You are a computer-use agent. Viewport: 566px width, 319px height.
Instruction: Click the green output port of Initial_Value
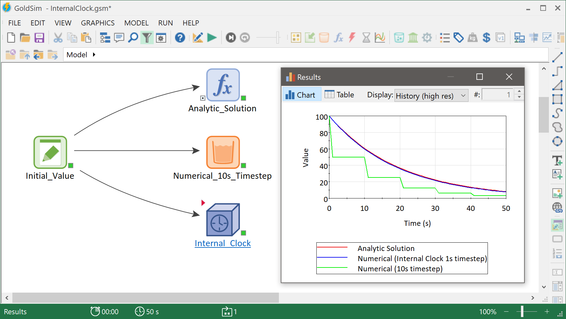[71, 165]
